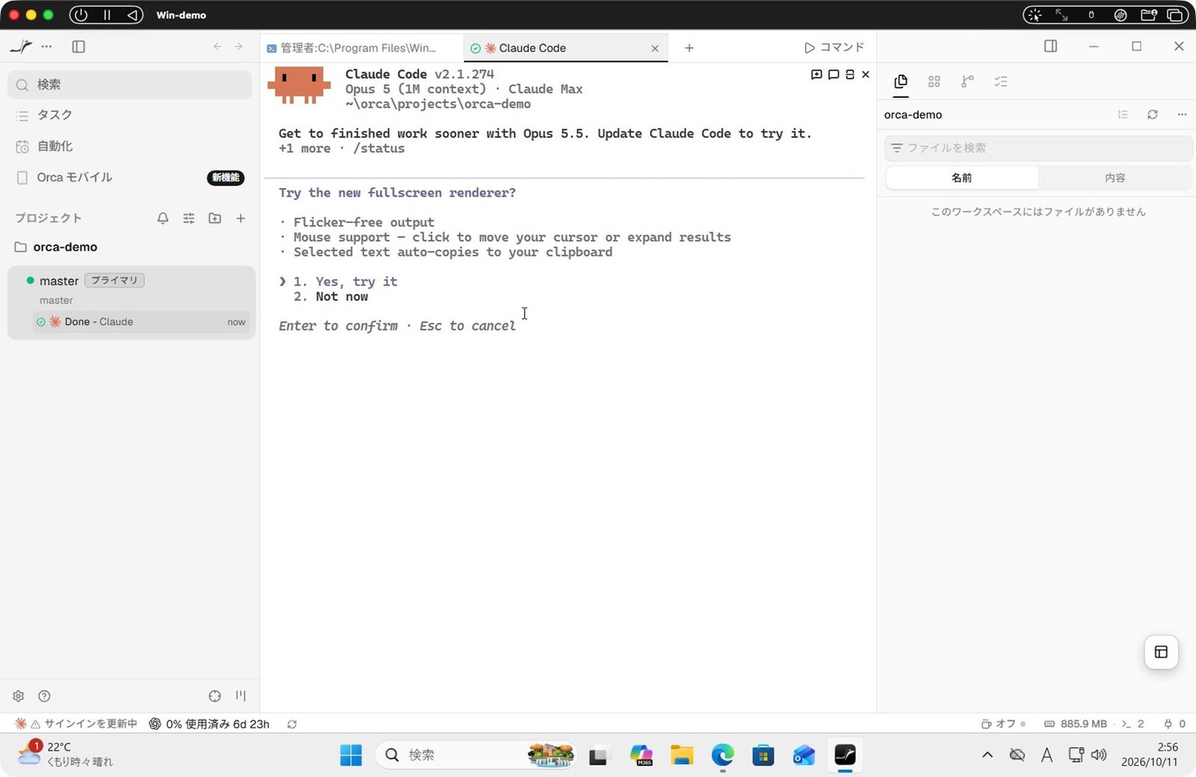Navigate back with the left arrow

[x=218, y=46]
